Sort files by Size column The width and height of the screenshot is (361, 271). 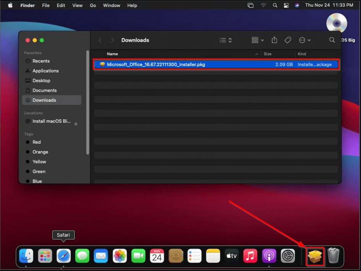[x=267, y=54]
